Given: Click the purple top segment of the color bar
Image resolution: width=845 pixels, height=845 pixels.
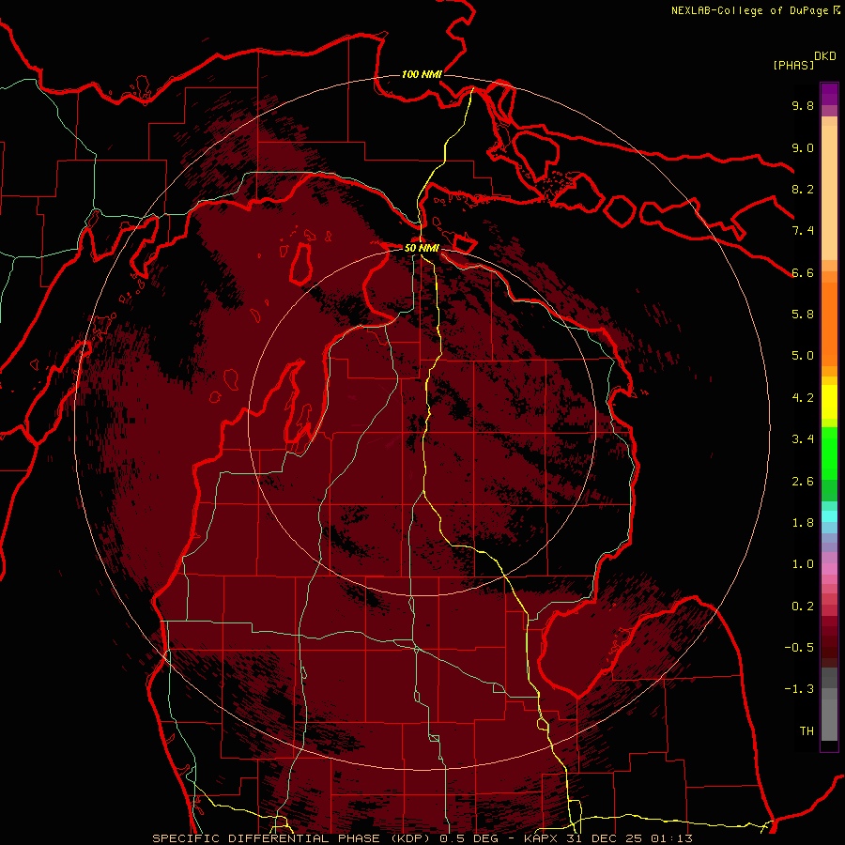Looking at the screenshot, I should point(829,94).
